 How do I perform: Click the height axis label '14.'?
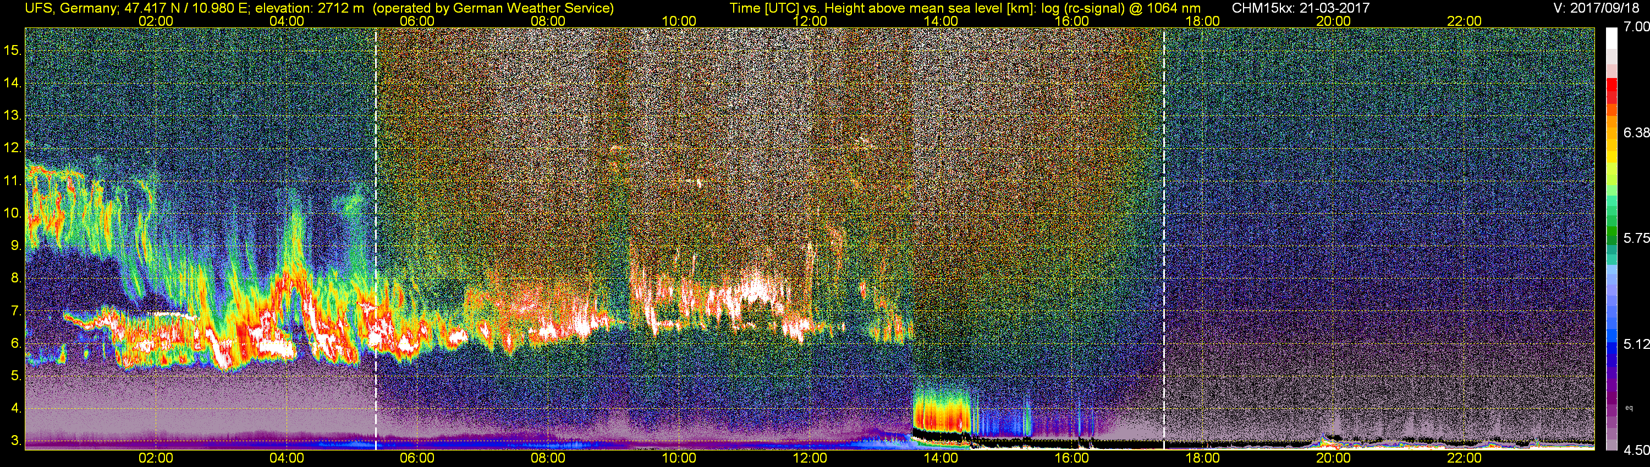[13, 82]
